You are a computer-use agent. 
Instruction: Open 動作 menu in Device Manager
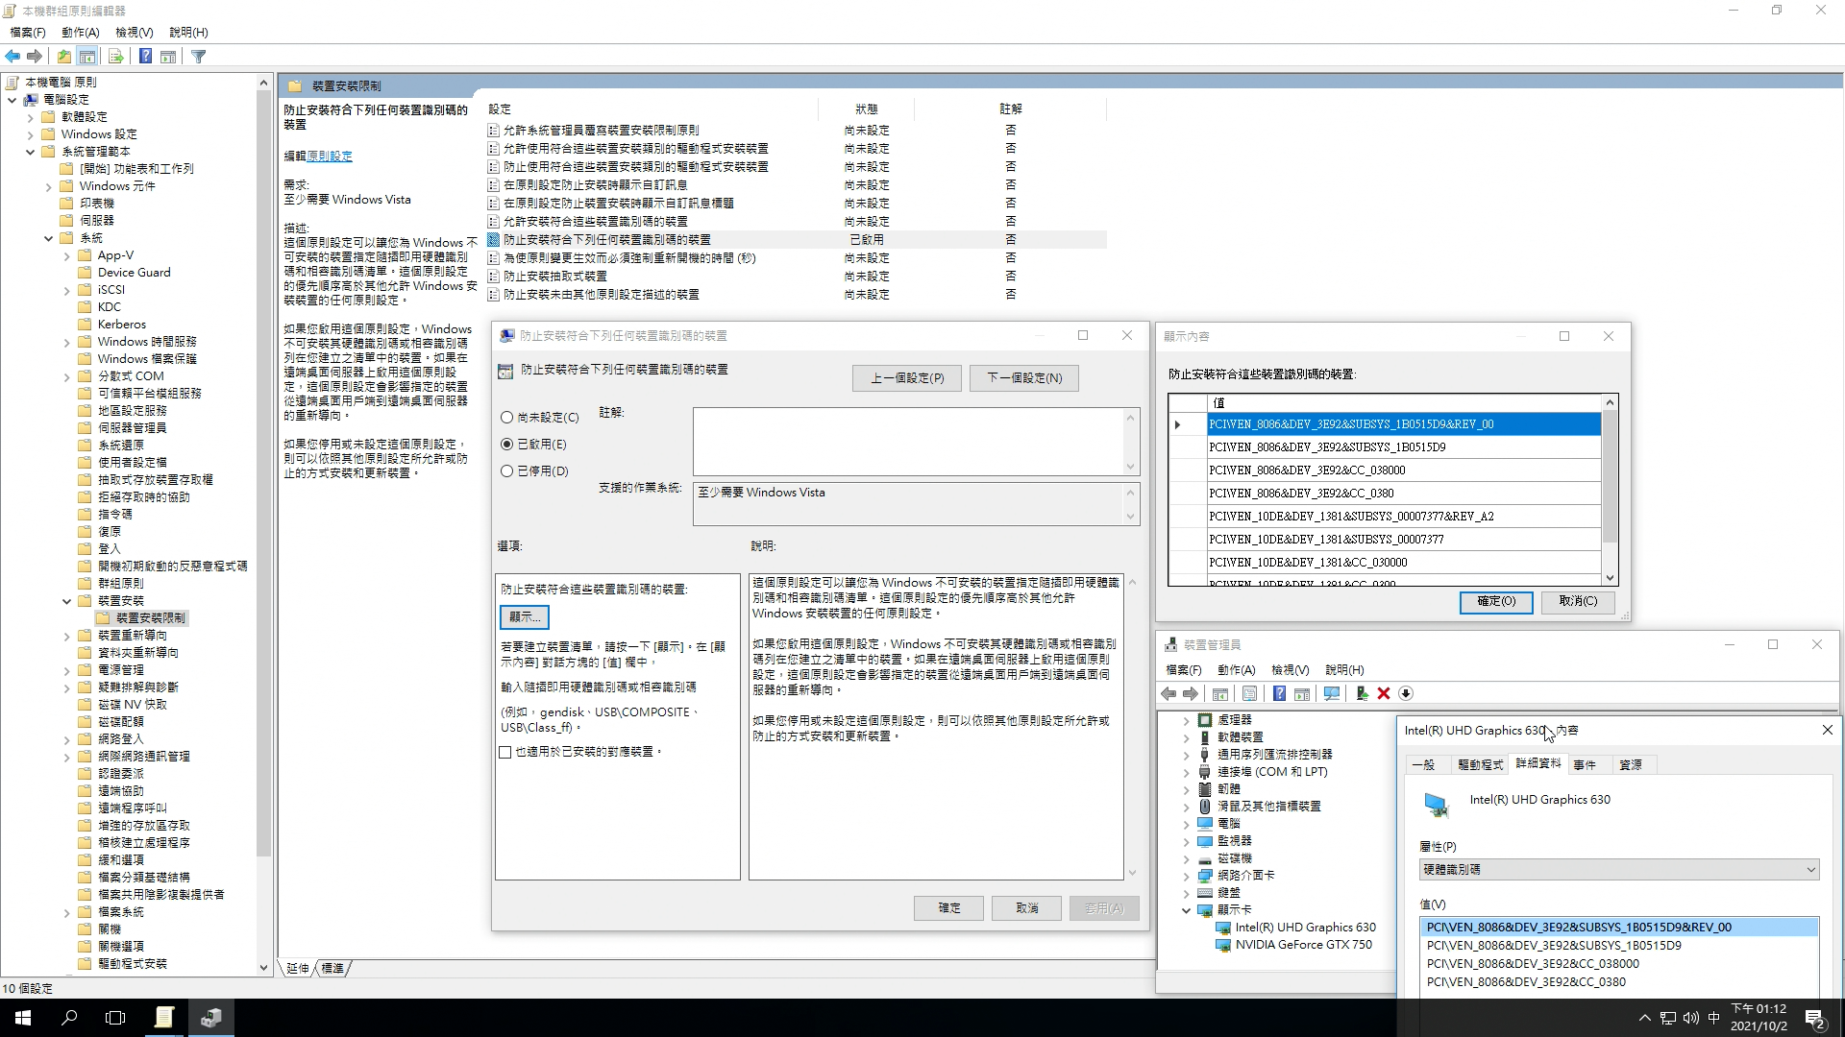coord(1236,670)
